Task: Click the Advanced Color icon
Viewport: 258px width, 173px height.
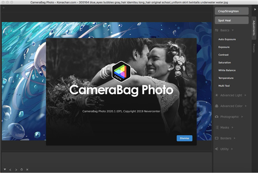Action: (x=216, y=105)
